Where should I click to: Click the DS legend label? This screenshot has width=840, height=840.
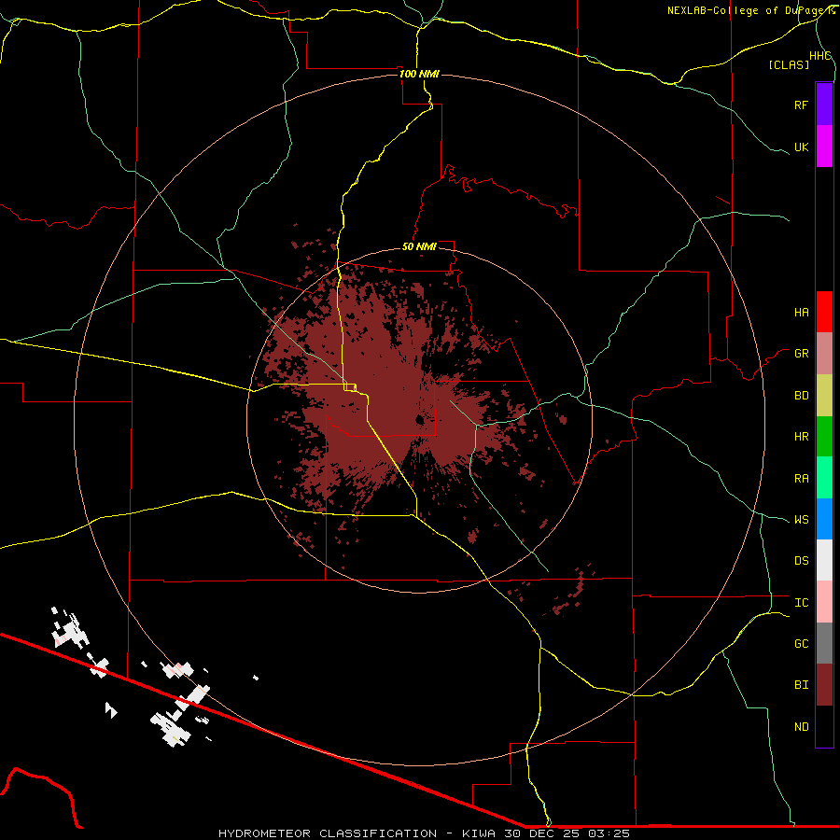[801, 560]
